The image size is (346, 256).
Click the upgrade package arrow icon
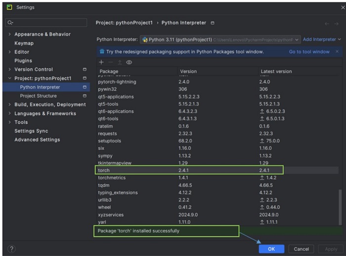point(120,63)
